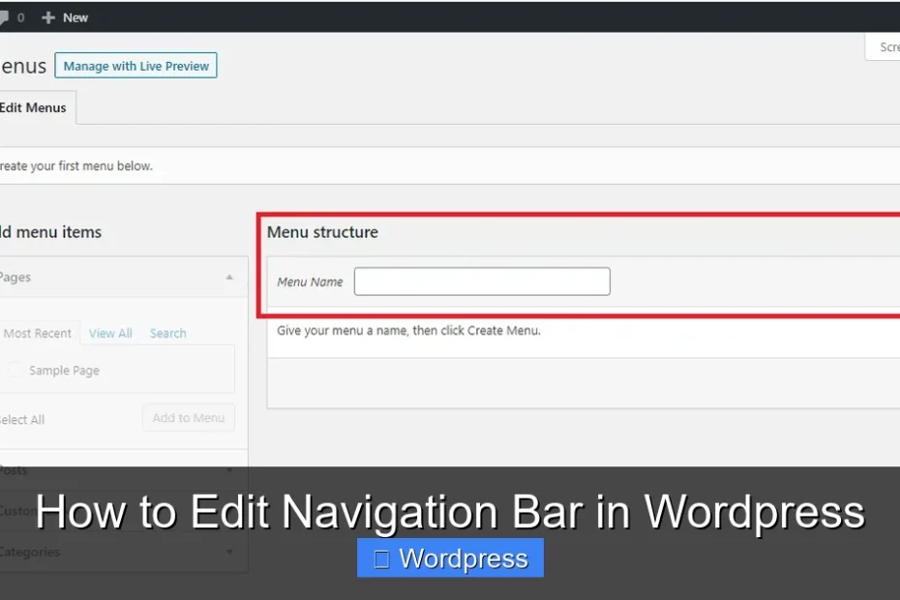Image resolution: width=900 pixels, height=600 pixels.
Task: Check the Sample Page checkbox
Action: click(15, 370)
